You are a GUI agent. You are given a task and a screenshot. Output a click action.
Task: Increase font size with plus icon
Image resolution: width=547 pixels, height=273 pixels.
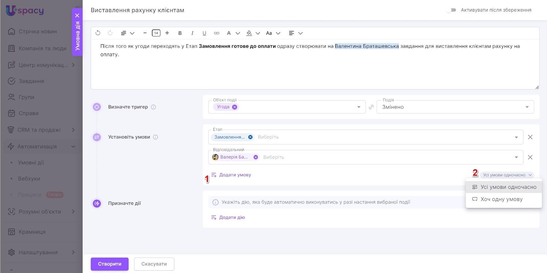click(167, 33)
